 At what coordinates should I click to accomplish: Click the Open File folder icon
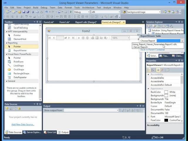pos(20,12)
